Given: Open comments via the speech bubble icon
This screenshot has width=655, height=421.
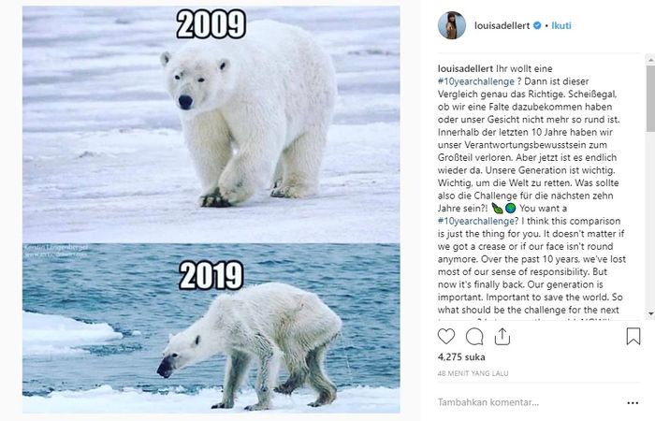Looking at the screenshot, I should pos(474,336).
